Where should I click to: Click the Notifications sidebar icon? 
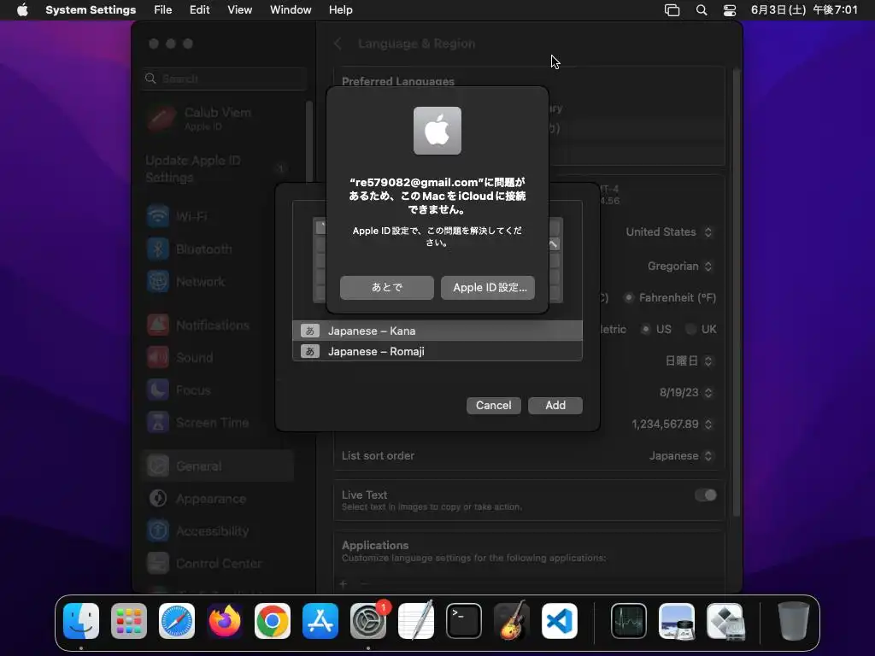point(158,325)
